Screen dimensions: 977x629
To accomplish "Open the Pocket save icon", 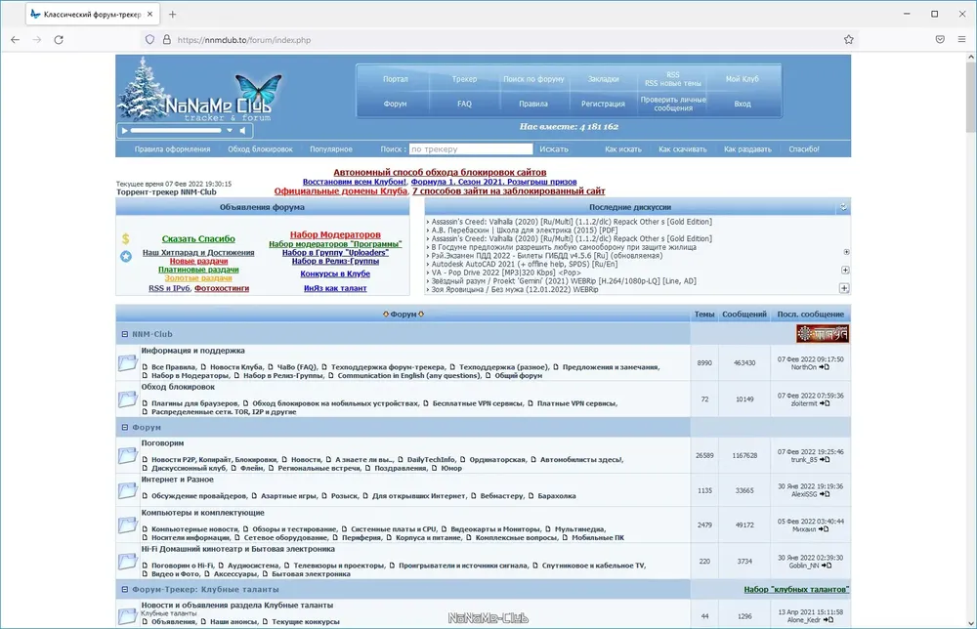I will tap(940, 40).
